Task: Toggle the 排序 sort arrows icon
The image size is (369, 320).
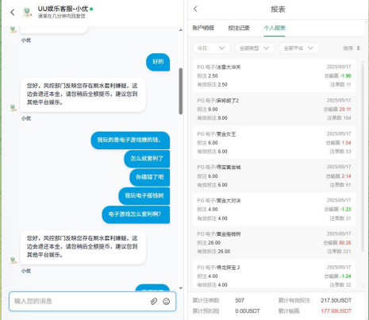Action: 359,48
